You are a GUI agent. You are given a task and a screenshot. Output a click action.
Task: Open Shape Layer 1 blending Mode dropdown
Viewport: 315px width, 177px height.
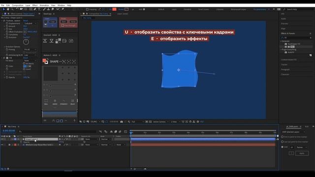click(x=106, y=139)
